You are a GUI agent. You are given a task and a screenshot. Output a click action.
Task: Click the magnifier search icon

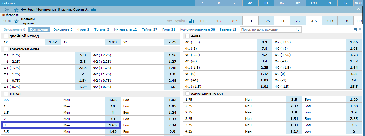(298, 29)
